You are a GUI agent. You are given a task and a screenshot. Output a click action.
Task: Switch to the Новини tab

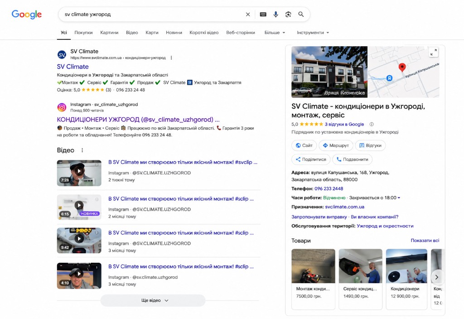click(x=174, y=33)
